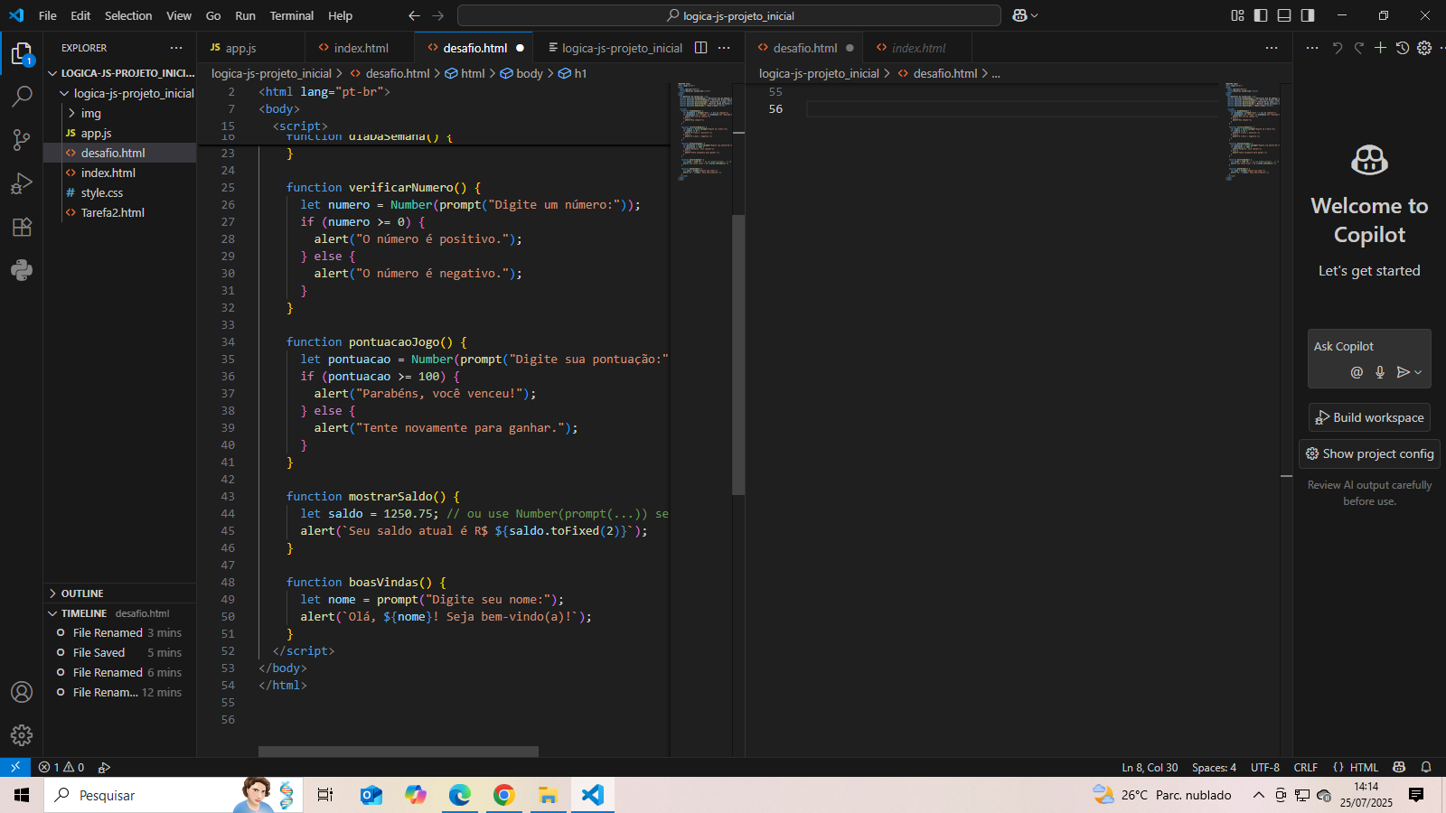Toggle the bottom Panel
Viewport: 1446px width, 813px height.
[1284, 15]
